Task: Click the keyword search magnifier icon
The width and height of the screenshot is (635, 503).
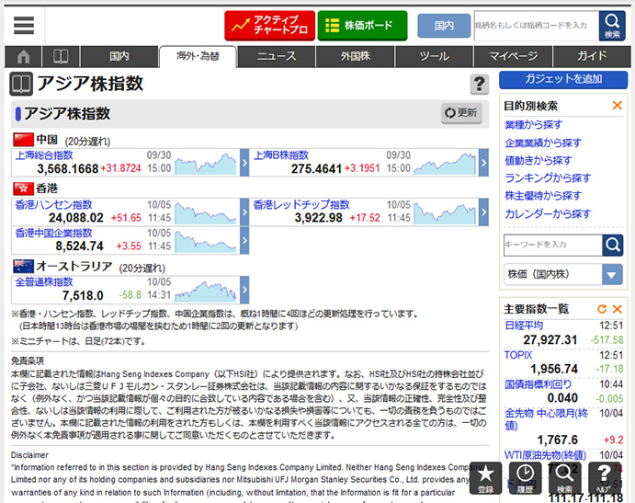Action: [613, 245]
